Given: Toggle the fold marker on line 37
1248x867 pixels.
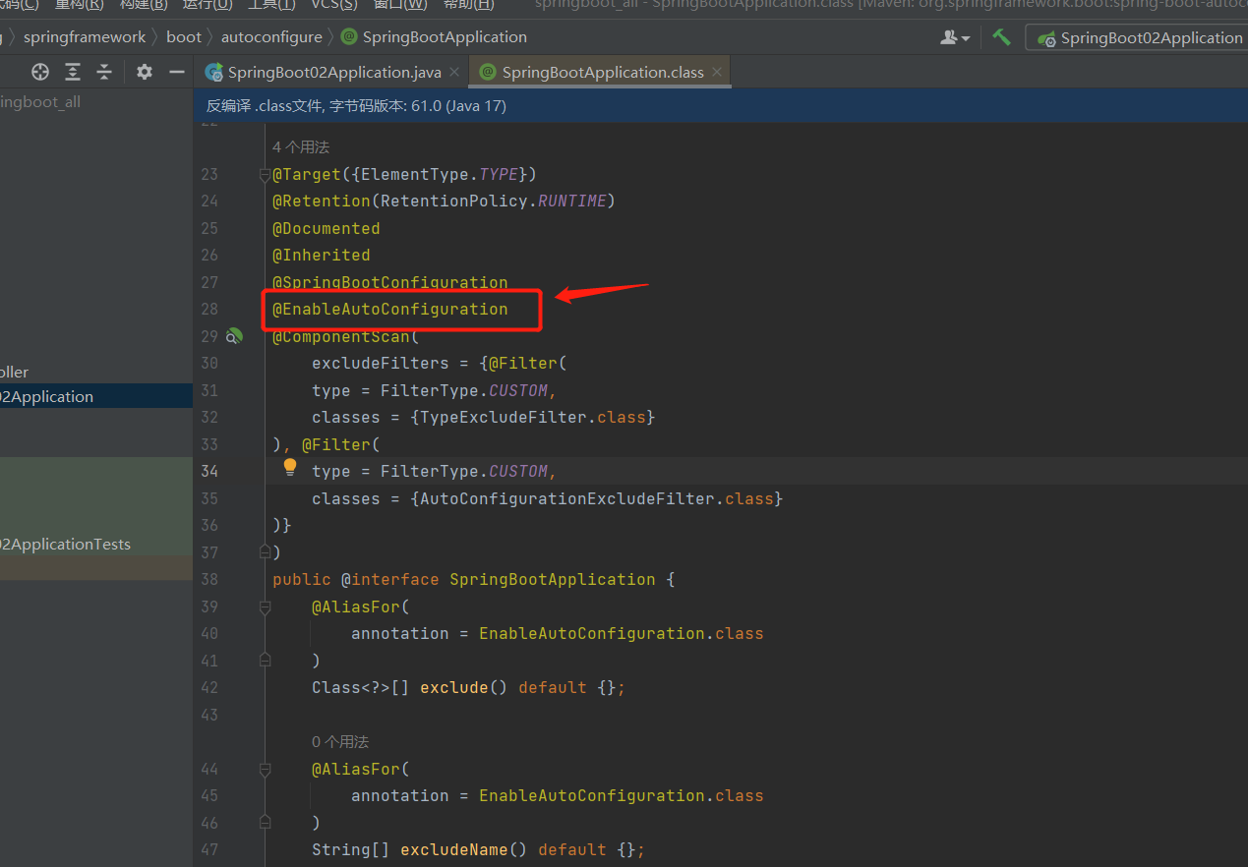Looking at the screenshot, I should pyautogui.click(x=264, y=551).
